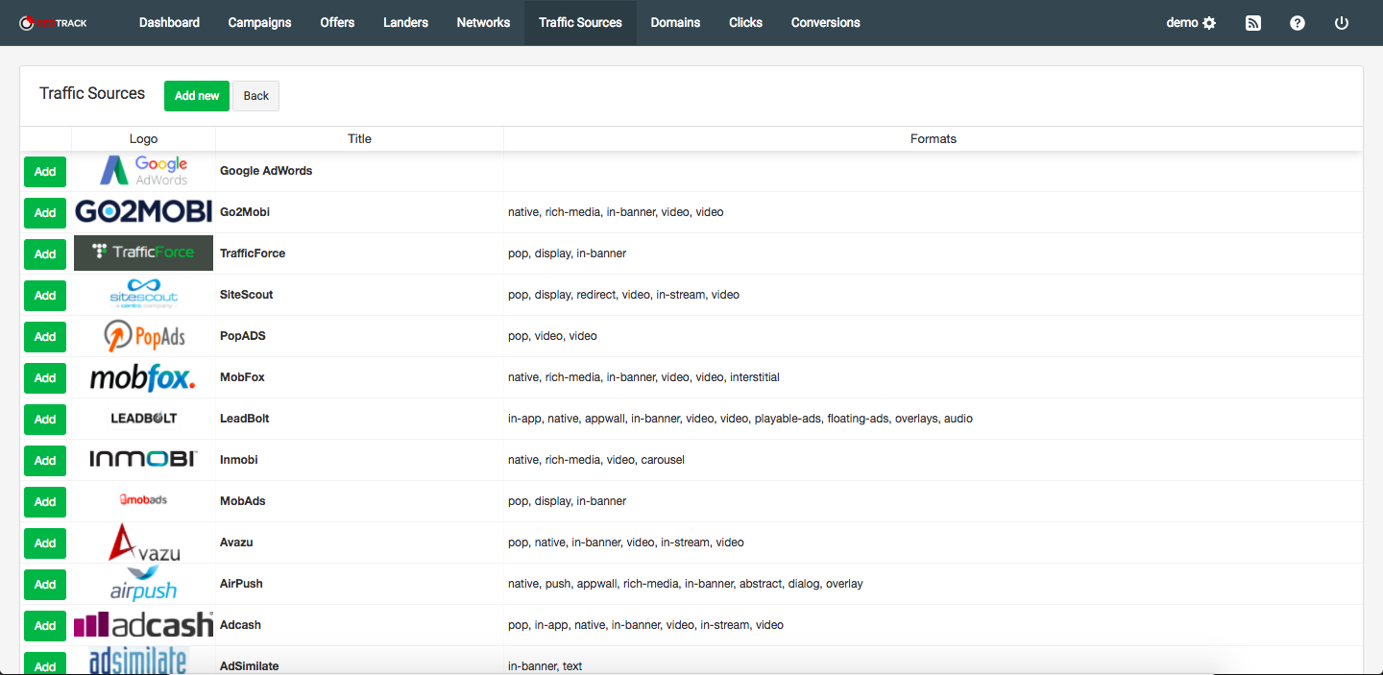Open the Dashboard tab
Screen dimensions: 1383x675
169,23
